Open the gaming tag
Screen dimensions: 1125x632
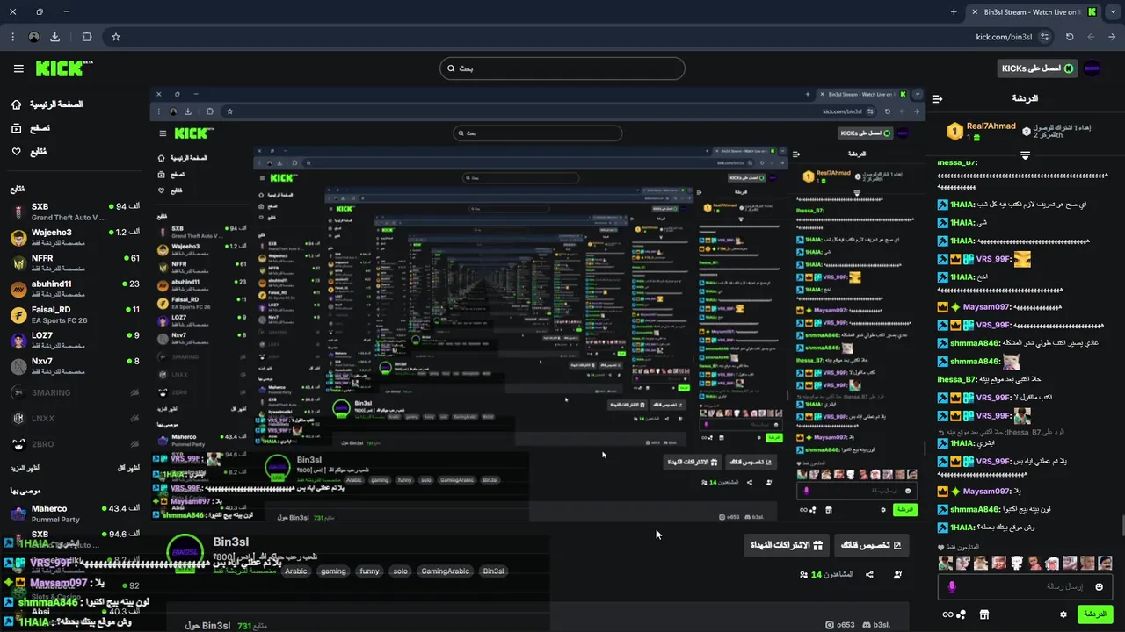tap(333, 571)
